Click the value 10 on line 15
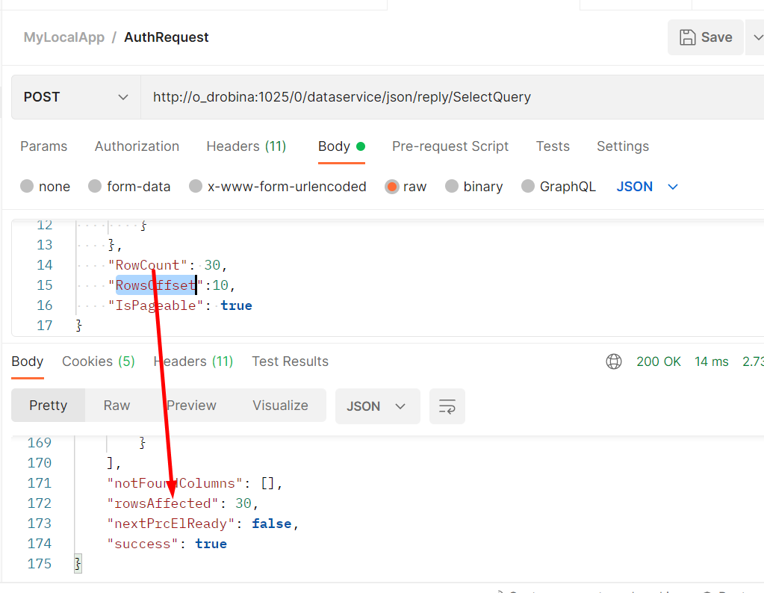764x593 pixels. [x=220, y=285]
